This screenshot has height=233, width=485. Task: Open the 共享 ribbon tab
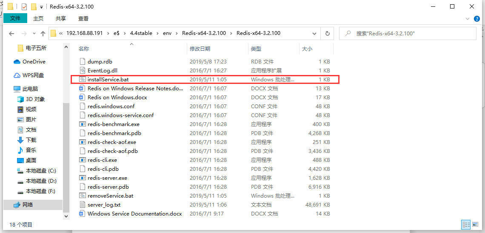click(60, 19)
